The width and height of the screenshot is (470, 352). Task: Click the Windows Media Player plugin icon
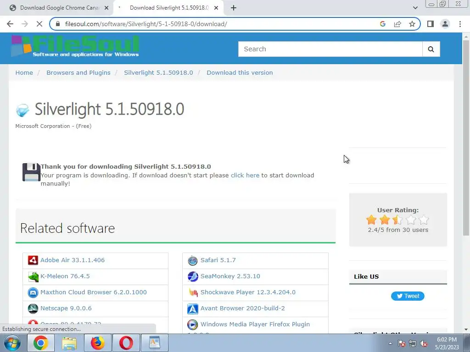pos(193,324)
